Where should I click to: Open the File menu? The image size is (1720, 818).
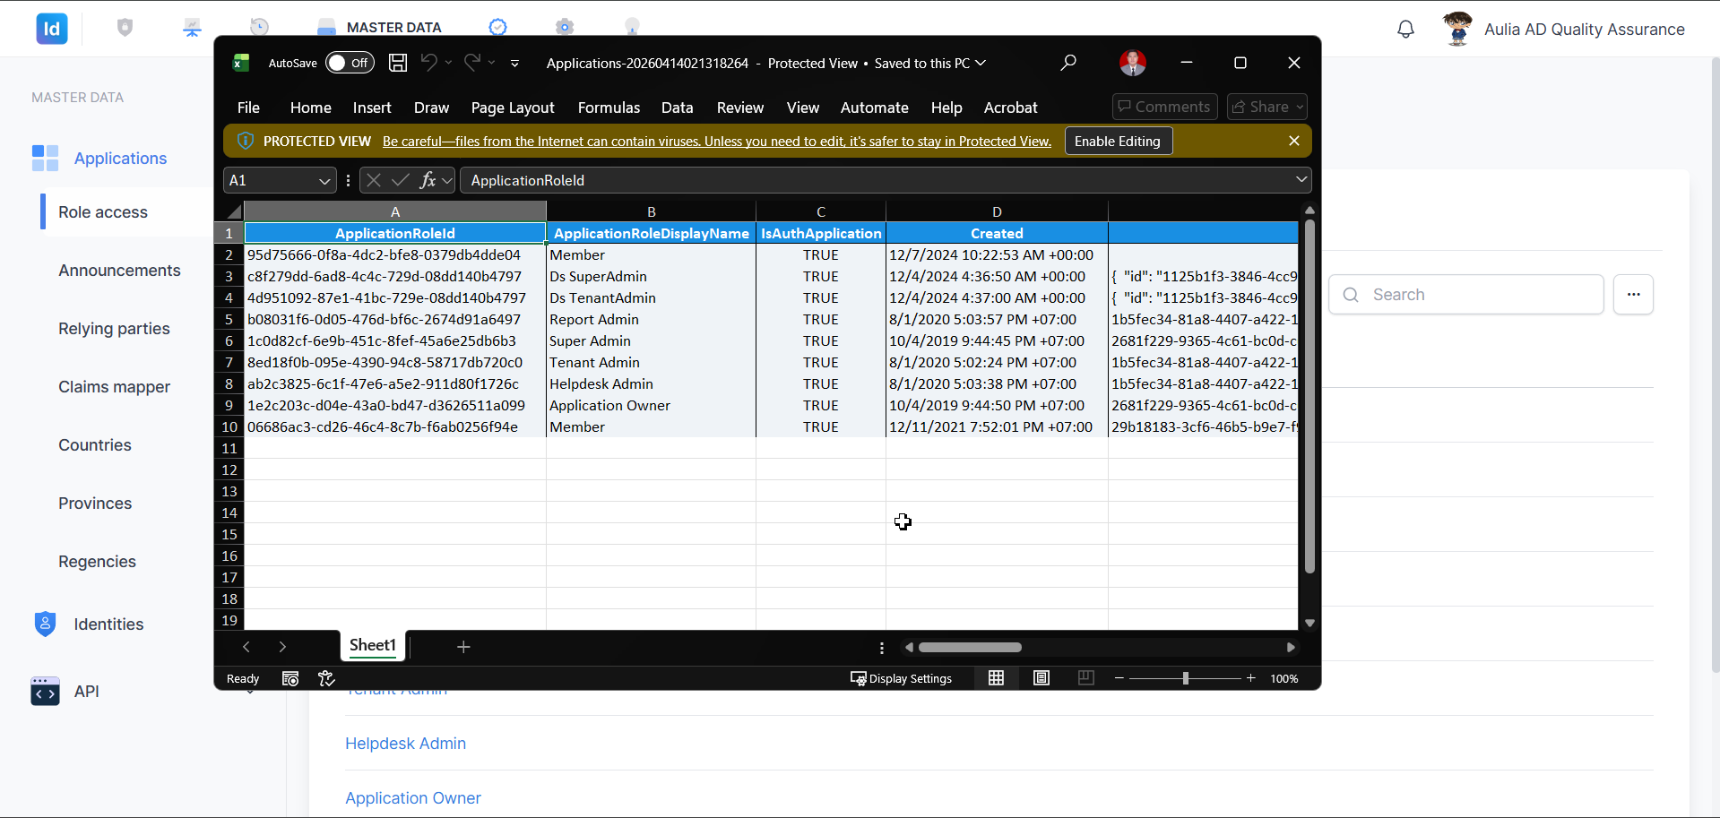point(248,108)
